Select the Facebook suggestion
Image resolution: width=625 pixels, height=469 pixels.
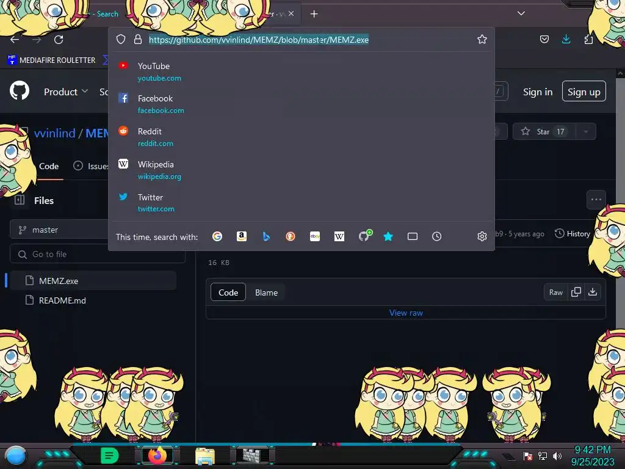coord(302,104)
